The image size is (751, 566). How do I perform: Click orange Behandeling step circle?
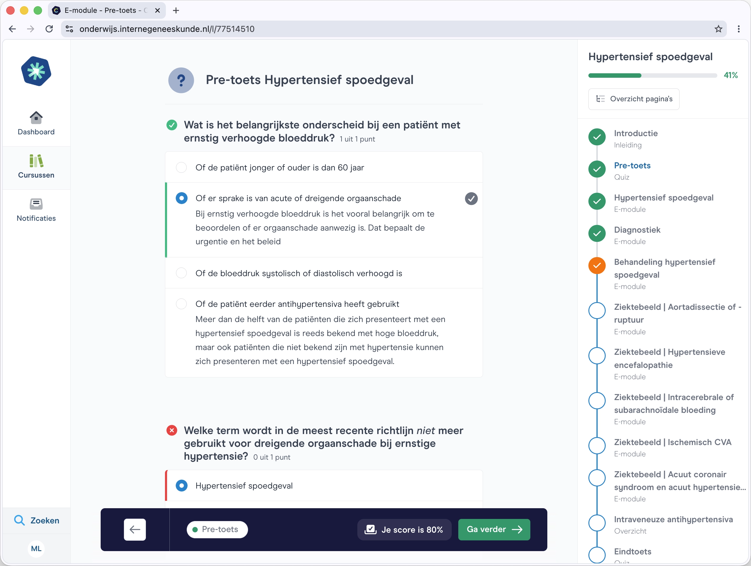point(597,266)
